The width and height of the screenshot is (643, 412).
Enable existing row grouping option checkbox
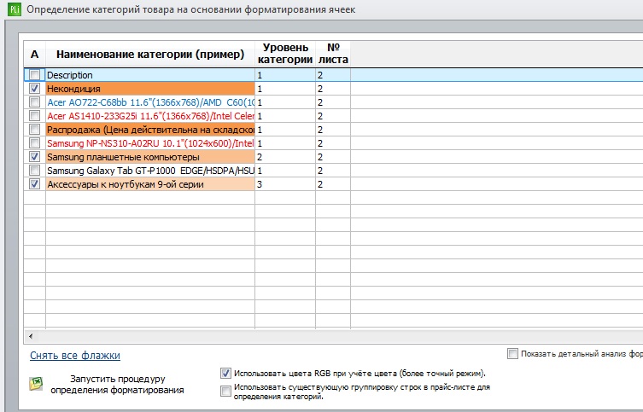[225, 392]
